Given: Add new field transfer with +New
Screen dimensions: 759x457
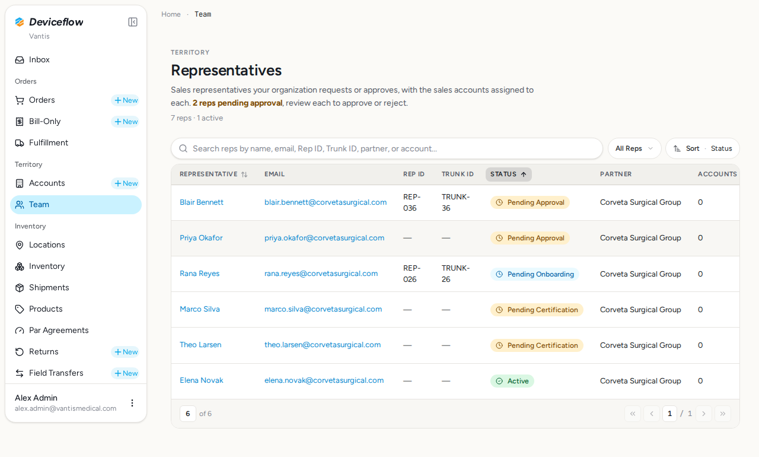Looking at the screenshot, I should click(x=126, y=373).
